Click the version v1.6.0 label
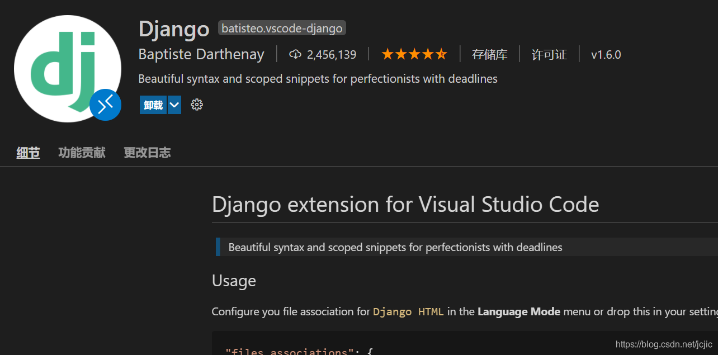Image resolution: width=718 pixels, height=355 pixels. 606,54
